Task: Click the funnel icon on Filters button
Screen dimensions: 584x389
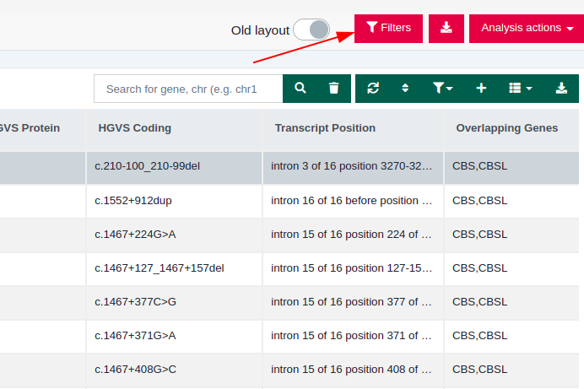Action: pos(371,27)
